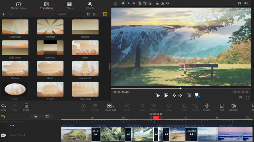Click the preview playback progress slider
The height and width of the screenshot is (142, 254).
tap(180, 88)
